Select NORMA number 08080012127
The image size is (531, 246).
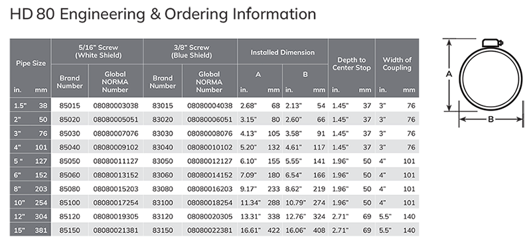[x=210, y=161]
